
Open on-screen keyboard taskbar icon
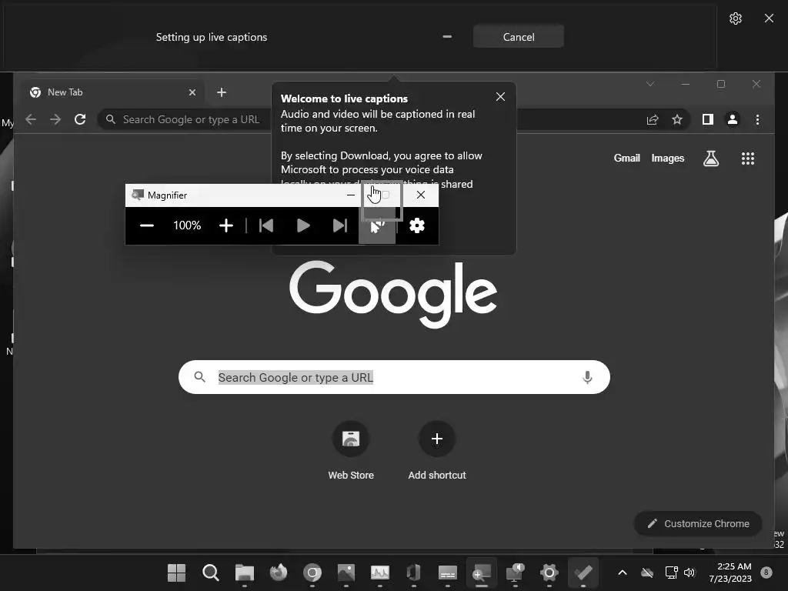pyautogui.click(x=447, y=573)
